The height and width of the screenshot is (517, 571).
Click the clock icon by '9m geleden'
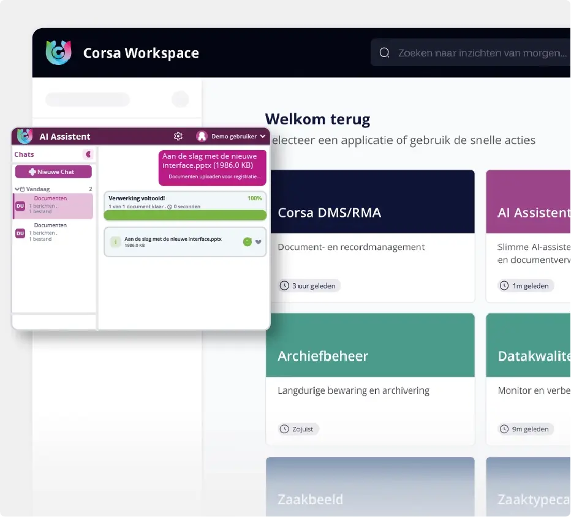click(x=504, y=429)
